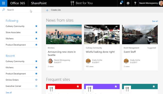This screenshot has width=163, height=94.
Task: Open Product Development under Recent
Action: tap(16, 74)
